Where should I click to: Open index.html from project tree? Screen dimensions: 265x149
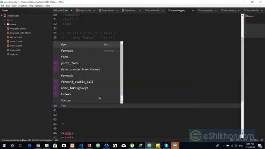point(15,50)
